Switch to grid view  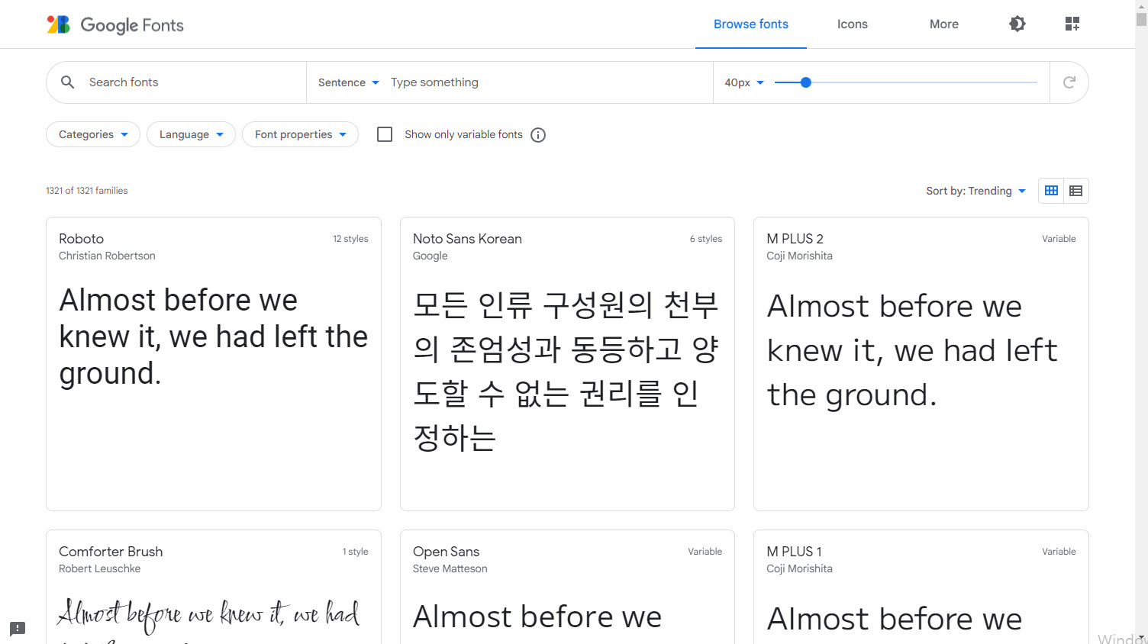pos(1051,191)
